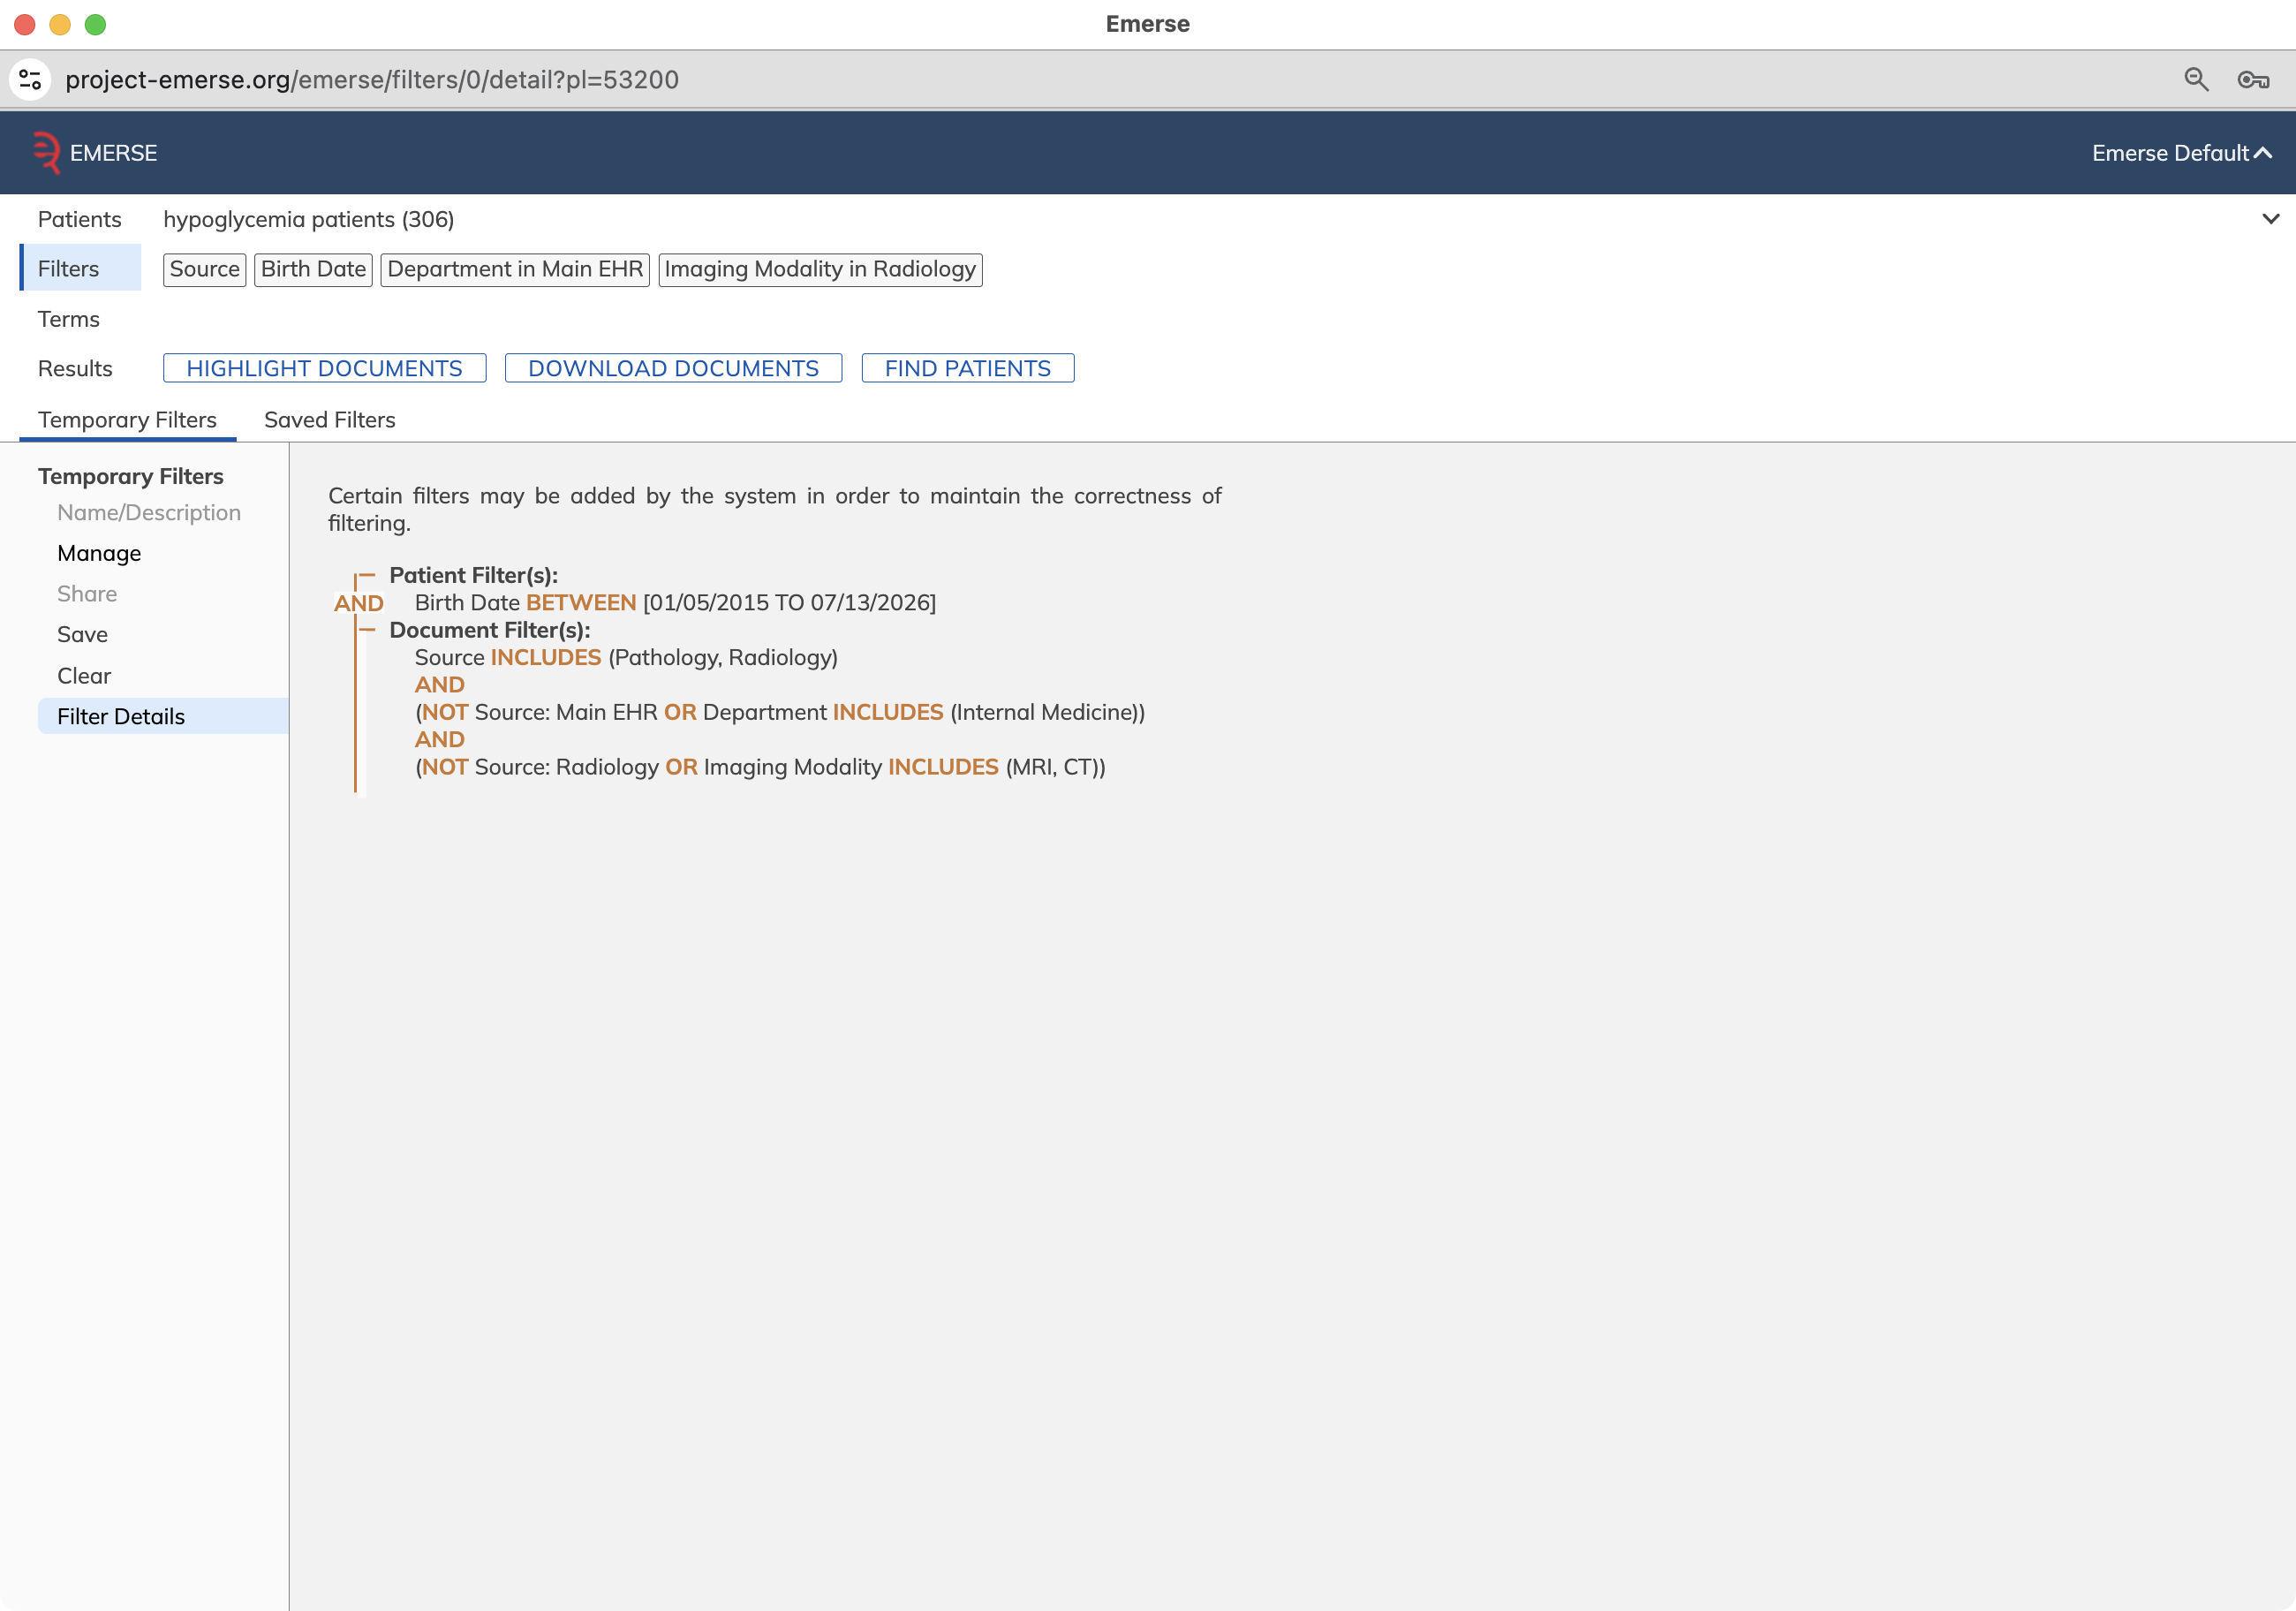Select Save in sidebar
2296x1611 pixels.
pos(82,634)
